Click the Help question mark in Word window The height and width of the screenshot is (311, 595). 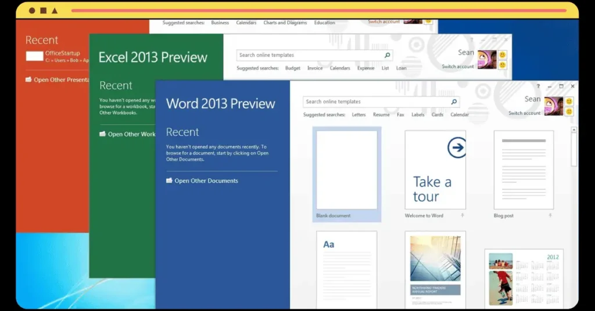538,86
